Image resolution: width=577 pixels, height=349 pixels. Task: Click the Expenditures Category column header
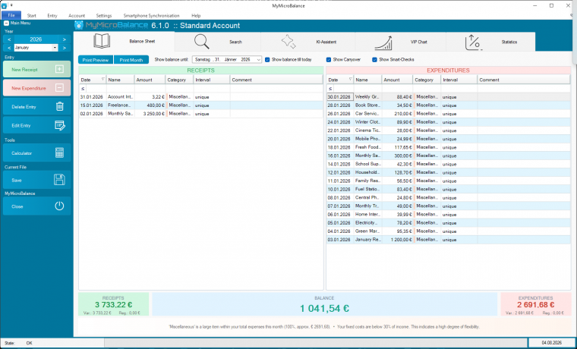click(x=427, y=80)
